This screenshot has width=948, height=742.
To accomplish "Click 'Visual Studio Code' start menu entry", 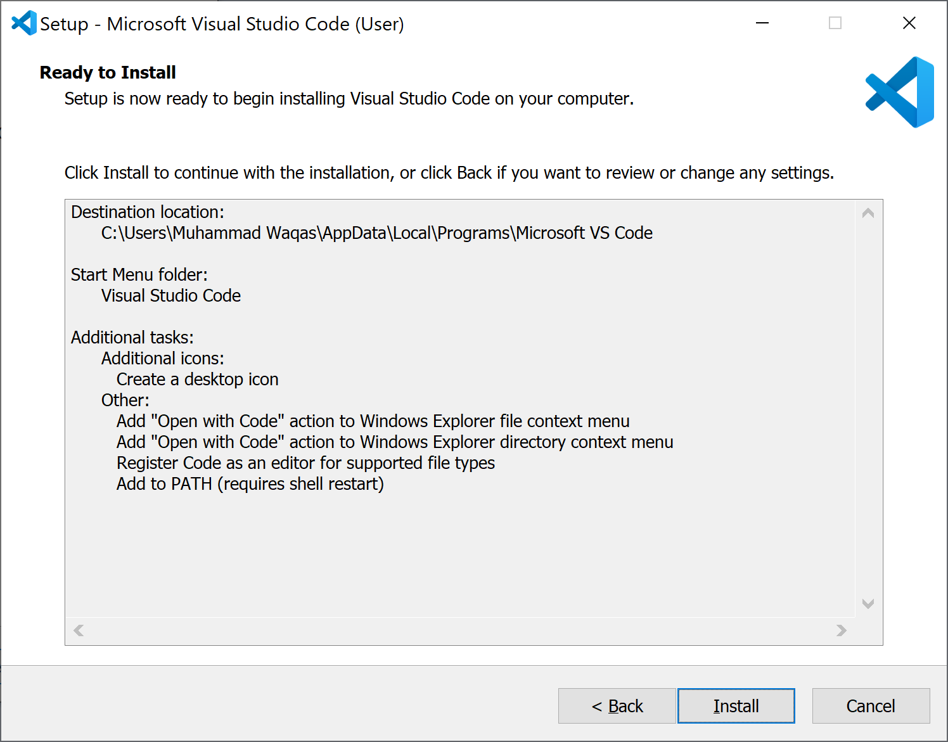I will point(171,296).
